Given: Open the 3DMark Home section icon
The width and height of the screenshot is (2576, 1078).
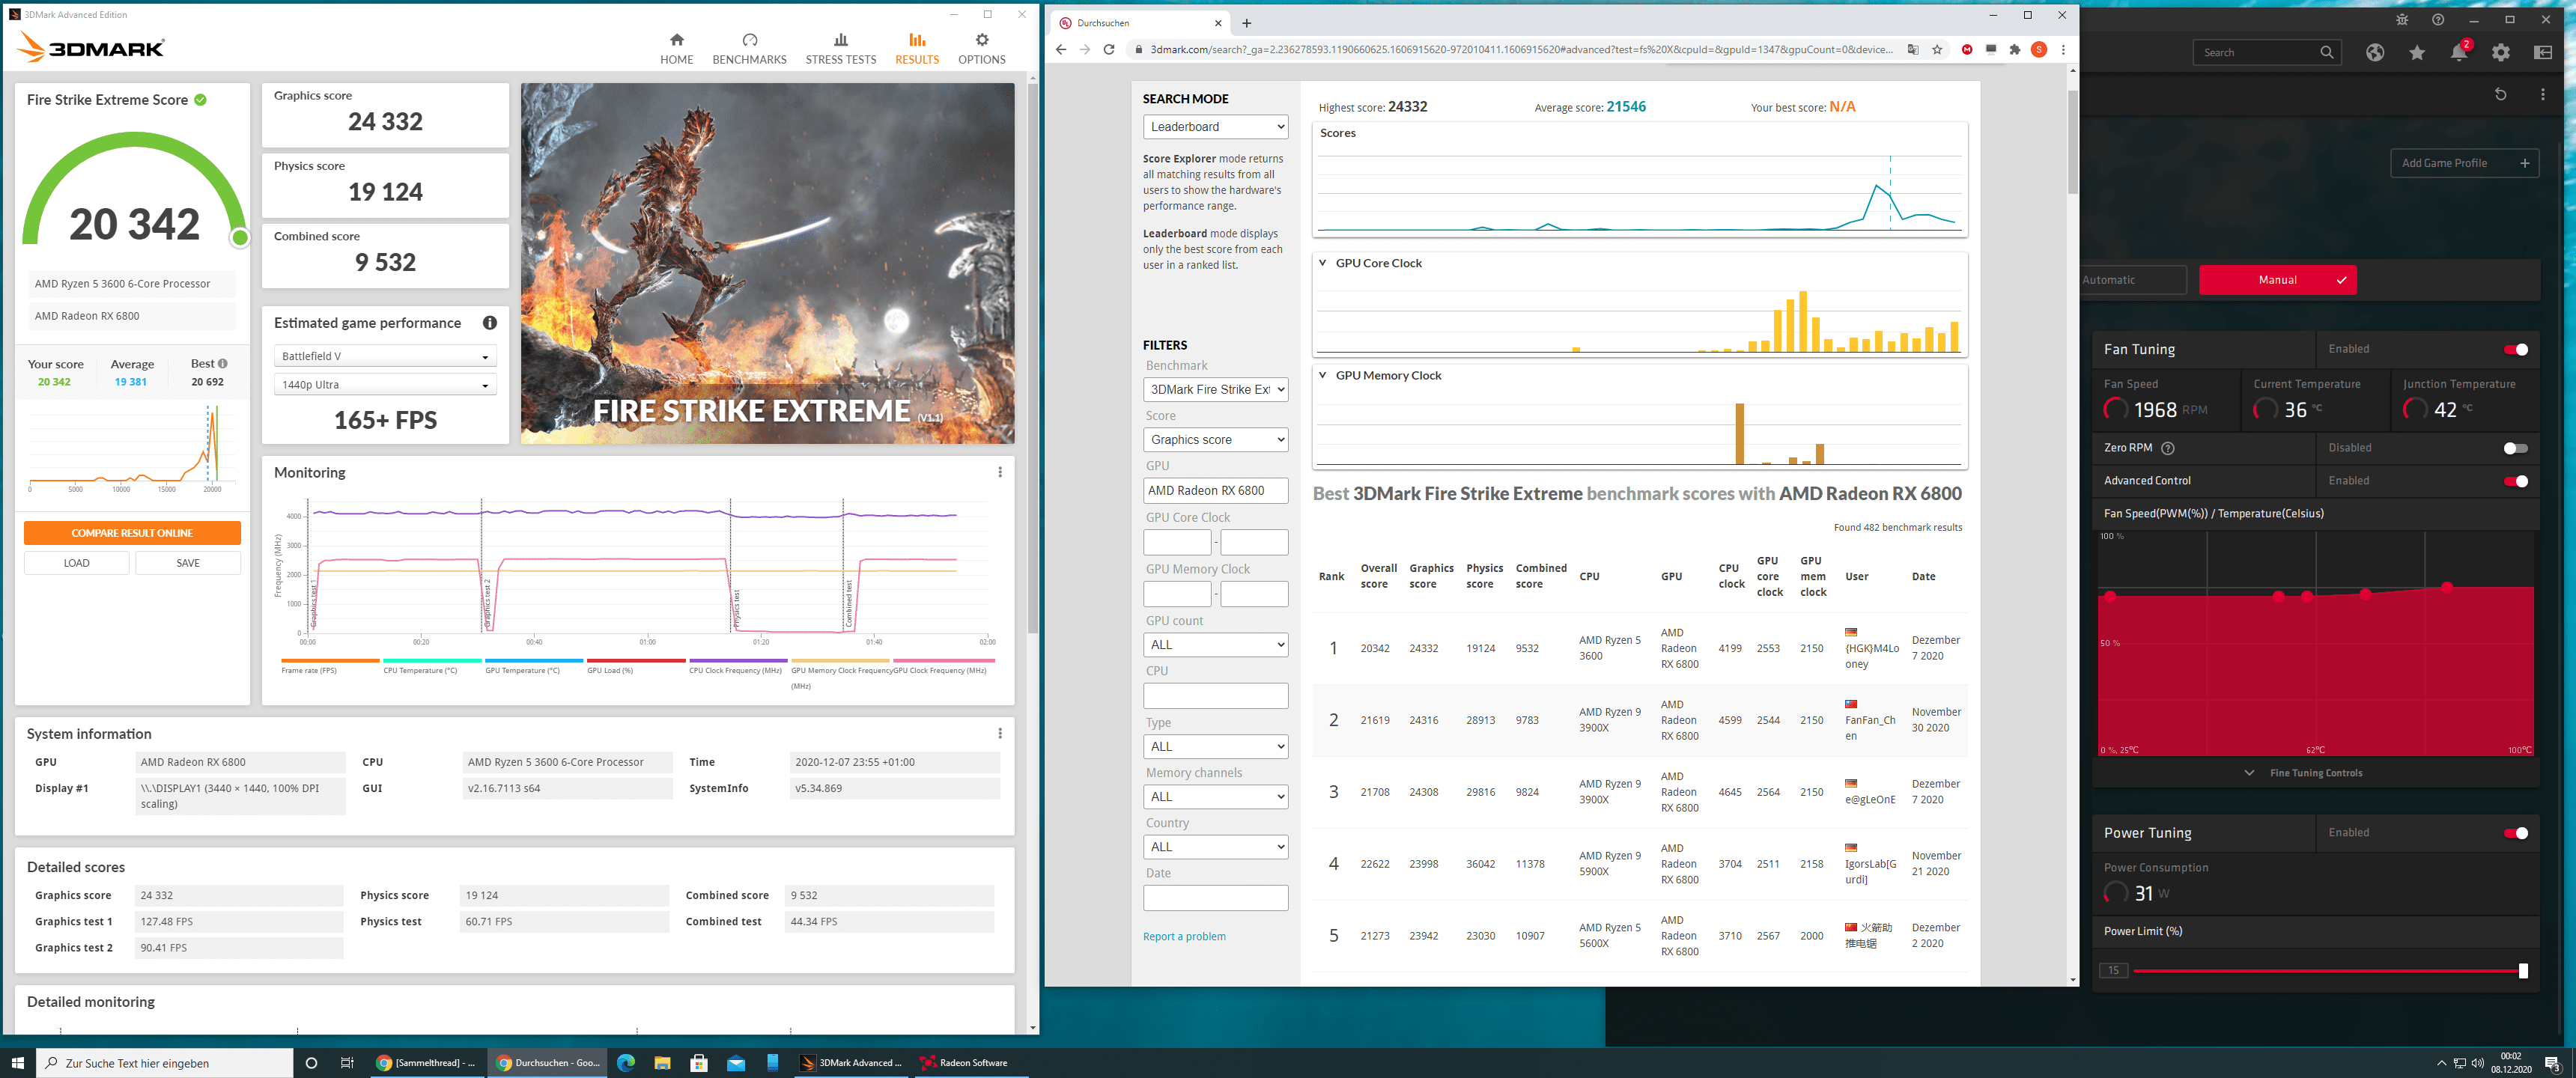Looking at the screenshot, I should coord(676,40).
